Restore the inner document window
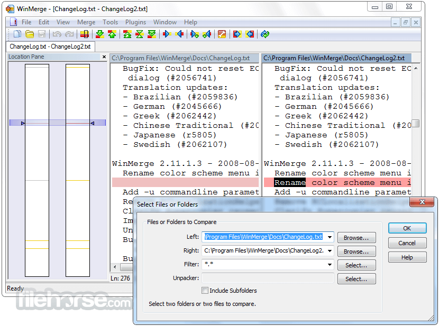This screenshot has height=326, width=439. click(405, 22)
